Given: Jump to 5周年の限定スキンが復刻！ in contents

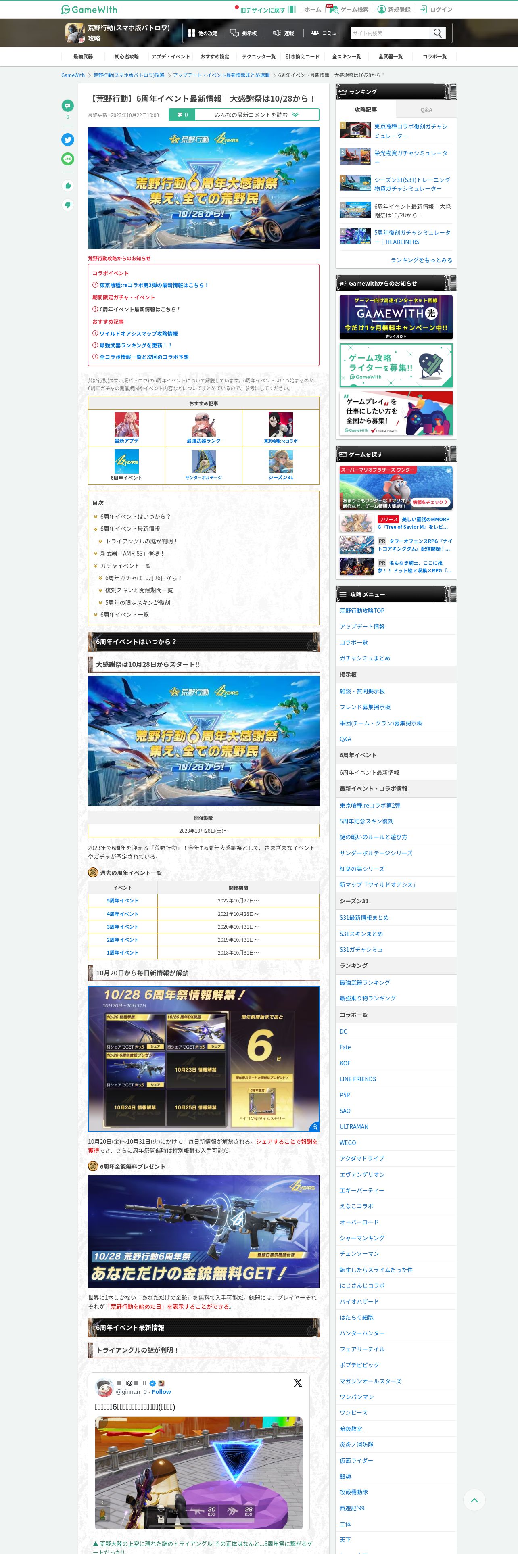Looking at the screenshot, I should (140, 603).
